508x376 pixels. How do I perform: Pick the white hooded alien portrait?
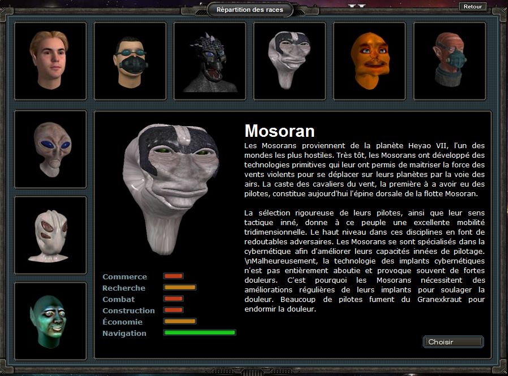[x=50, y=235]
